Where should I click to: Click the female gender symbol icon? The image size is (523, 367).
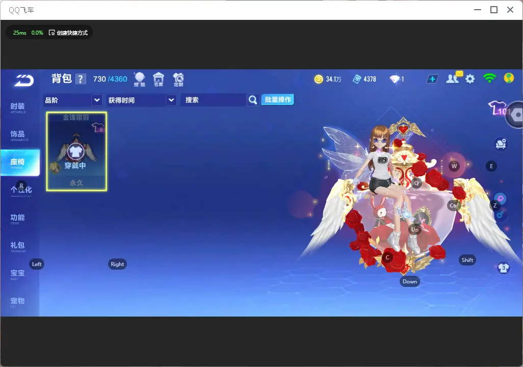coord(501,199)
